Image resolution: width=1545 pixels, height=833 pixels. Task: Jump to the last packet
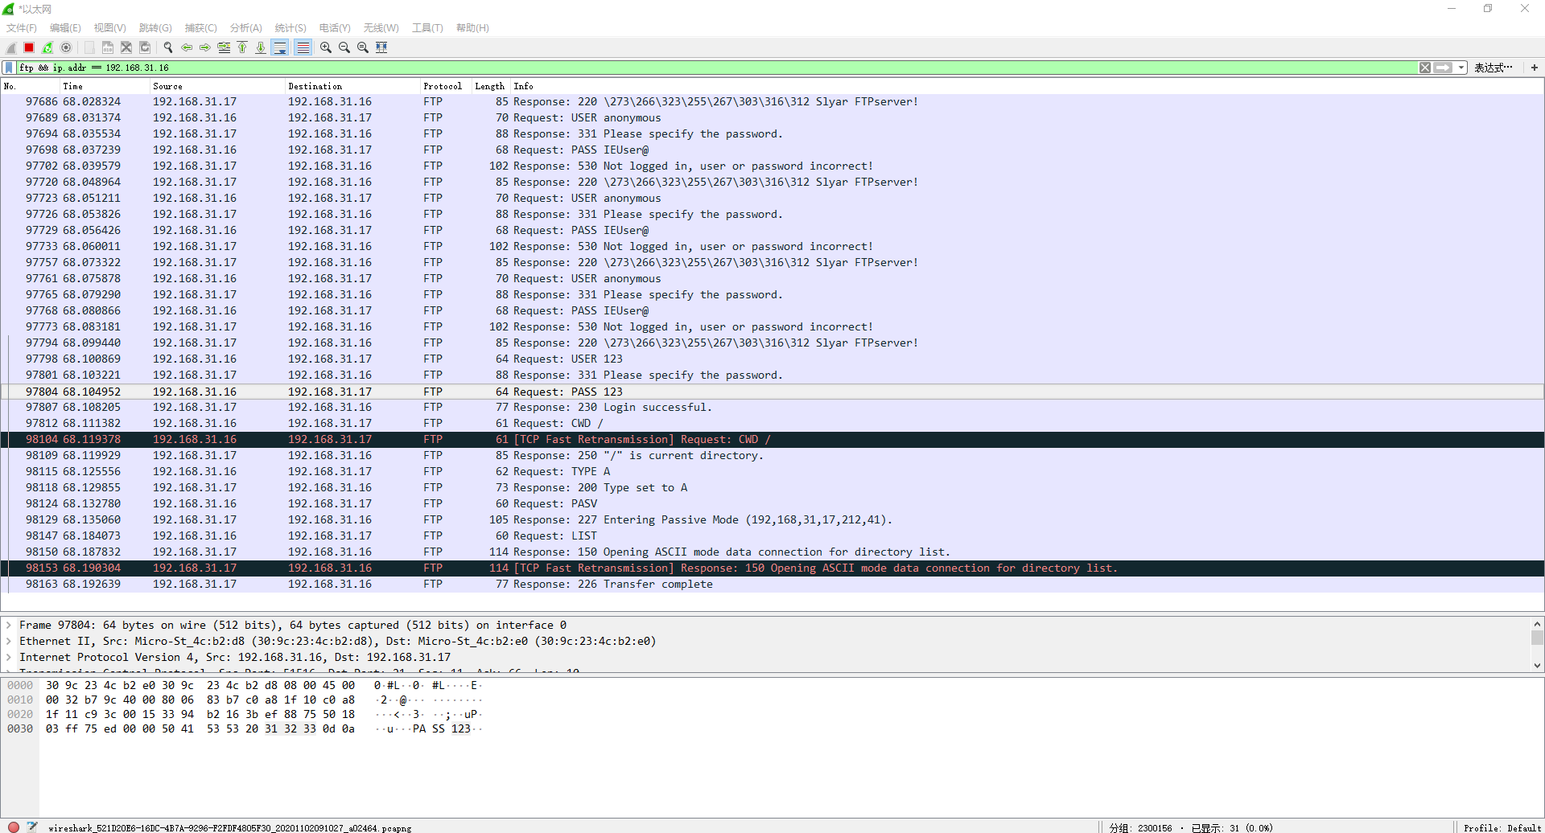pyautogui.click(x=261, y=47)
